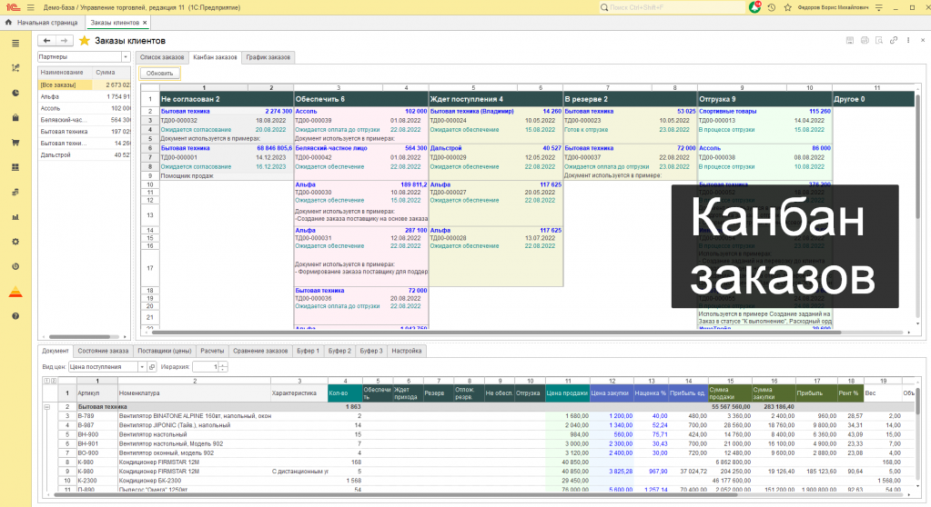The height and width of the screenshot is (507, 931).
Task: Click kanban horizontal scrollbar
Action: (496, 332)
